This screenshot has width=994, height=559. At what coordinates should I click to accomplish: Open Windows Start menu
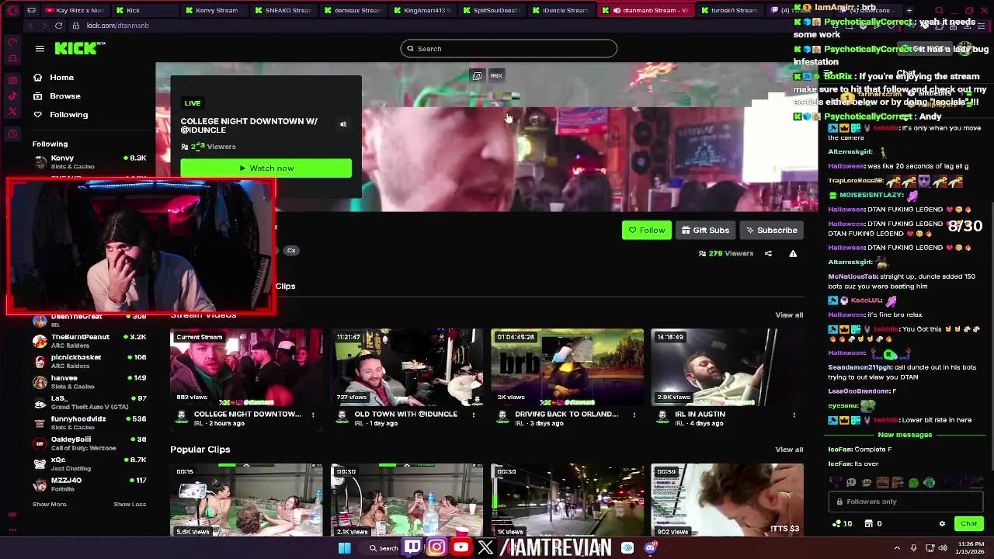coord(344,548)
